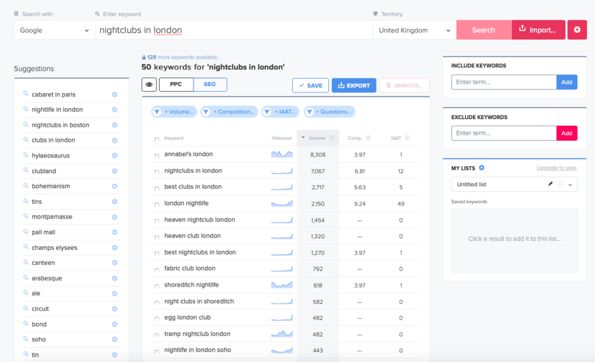Open the Competition filter

(229, 112)
